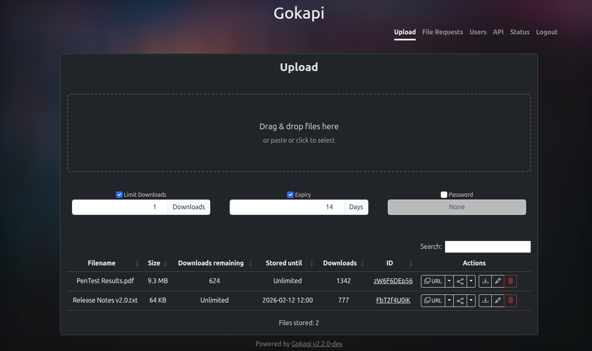Copy URL for Release Notes v2.0.txt
The height and width of the screenshot is (351, 592).
pos(433,301)
